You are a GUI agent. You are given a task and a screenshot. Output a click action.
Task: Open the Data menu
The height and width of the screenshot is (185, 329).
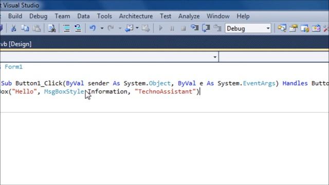[x=83, y=16]
